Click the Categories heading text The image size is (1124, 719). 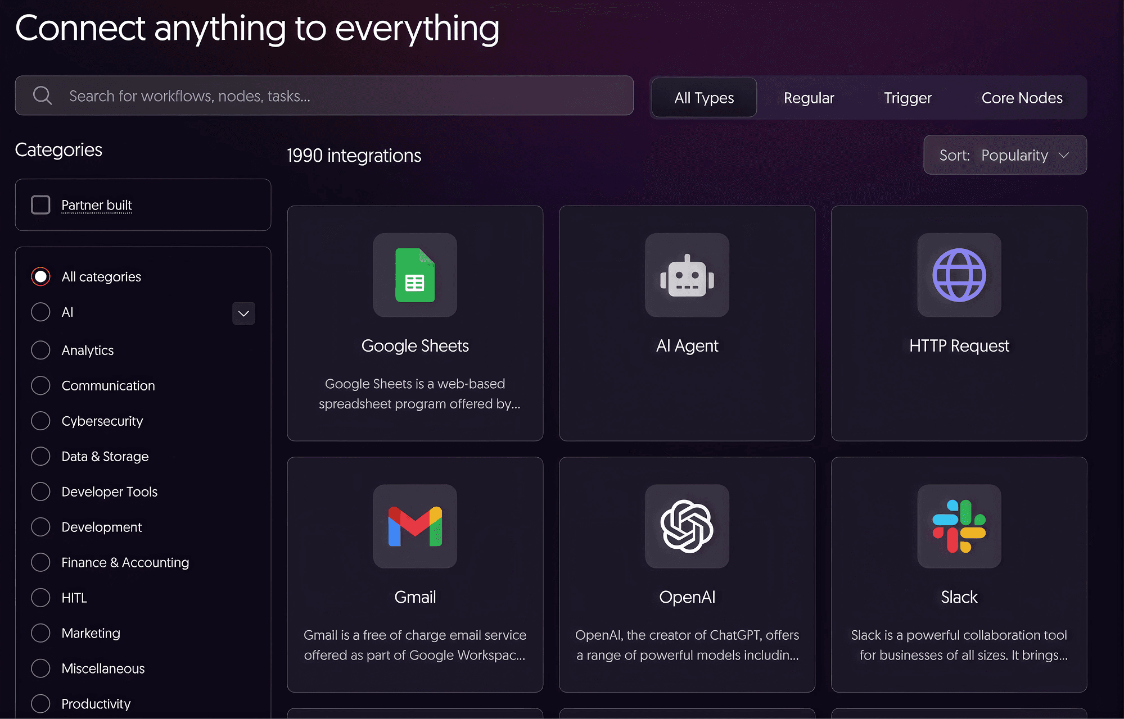coord(58,149)
